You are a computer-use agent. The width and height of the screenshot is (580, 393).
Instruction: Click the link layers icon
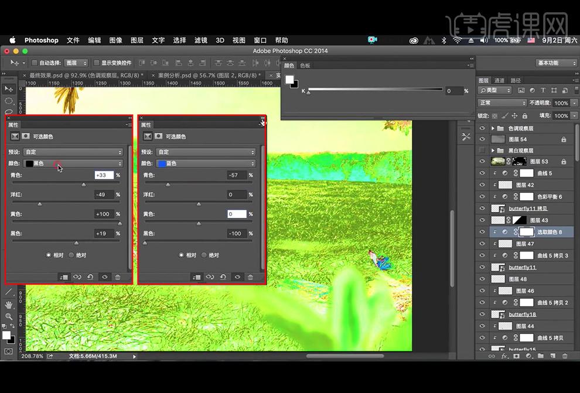tap(492, 356)
